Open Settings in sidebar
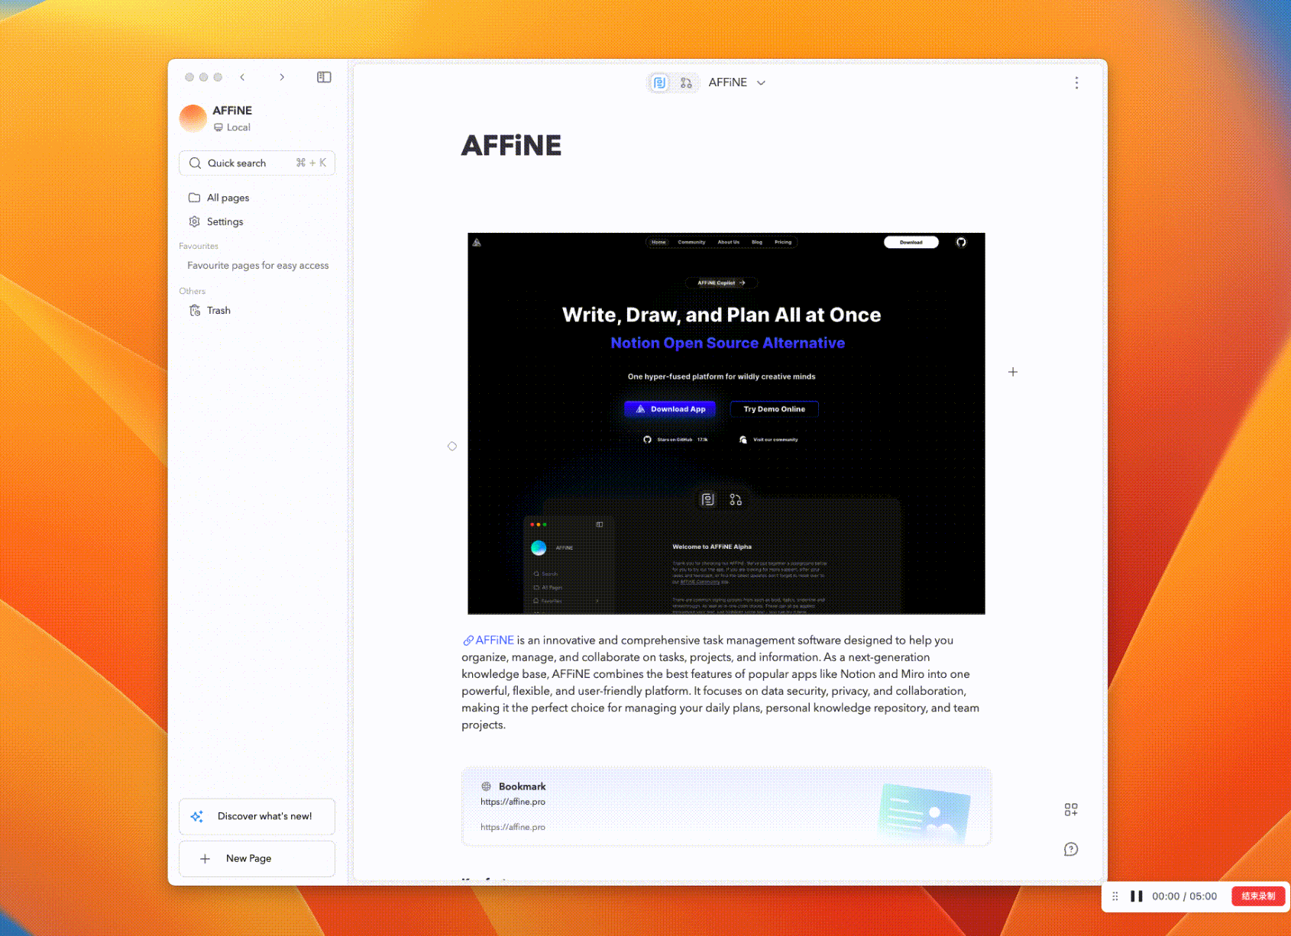Viewport: 1291px width, 936px height. pos(257,221)
